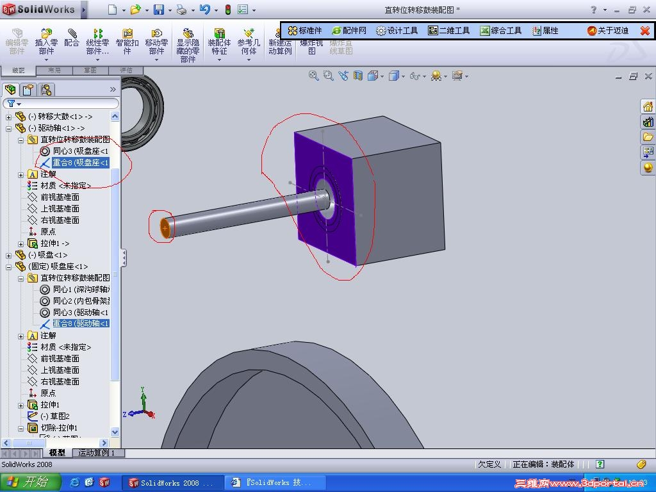Screen dimensions: 656x492
Task: Click the New document icon
Action: click(112, 9)
